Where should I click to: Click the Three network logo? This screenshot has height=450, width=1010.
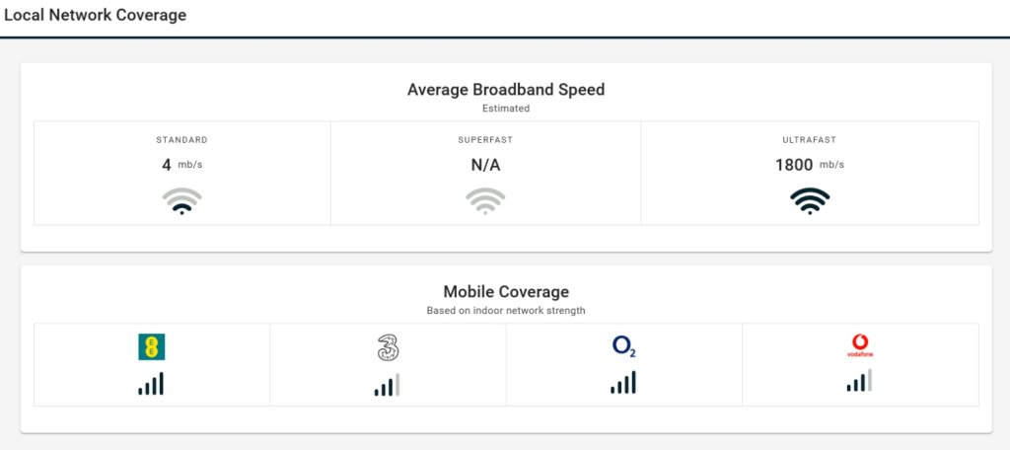coord(388,347)
